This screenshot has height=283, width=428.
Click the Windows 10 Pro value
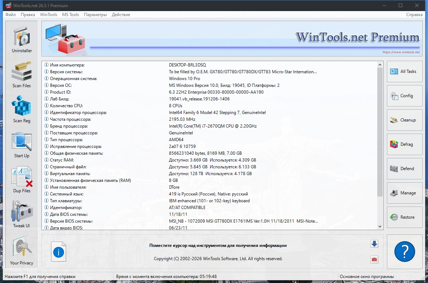click(x=184, y=79)
